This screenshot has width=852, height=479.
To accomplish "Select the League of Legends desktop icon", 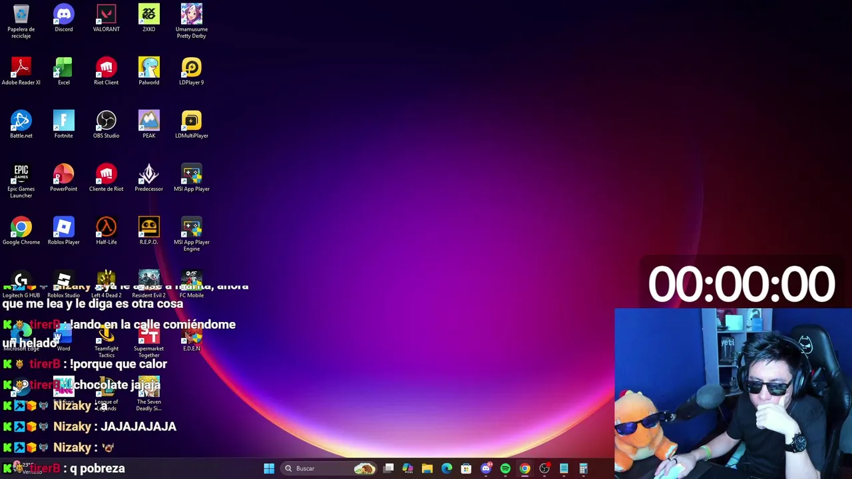I will click(106, 394).
